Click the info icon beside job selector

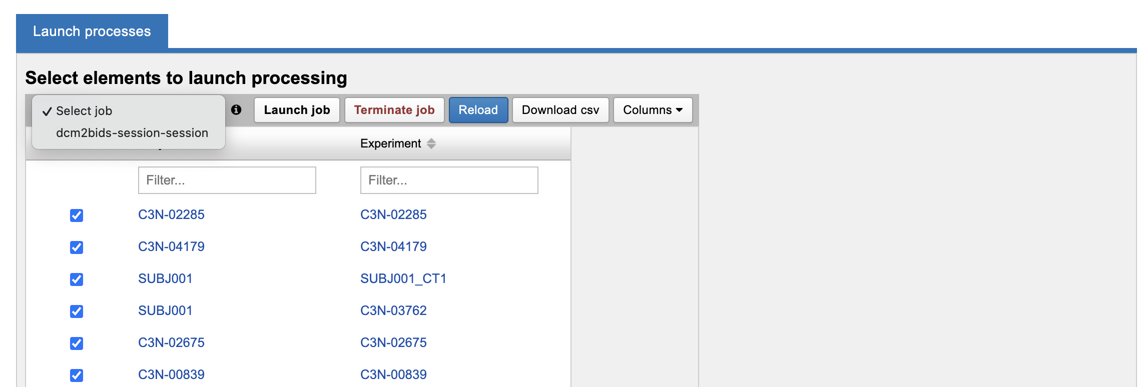click(x=236, y=110)
